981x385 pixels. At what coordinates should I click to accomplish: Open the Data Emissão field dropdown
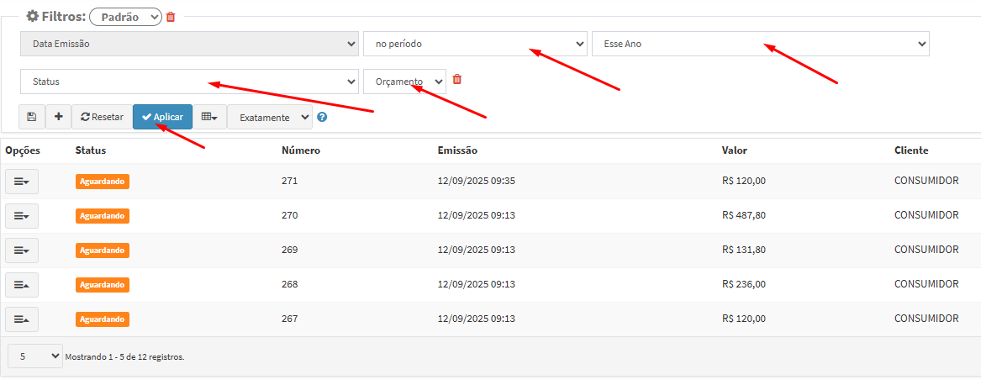[190, 44]
